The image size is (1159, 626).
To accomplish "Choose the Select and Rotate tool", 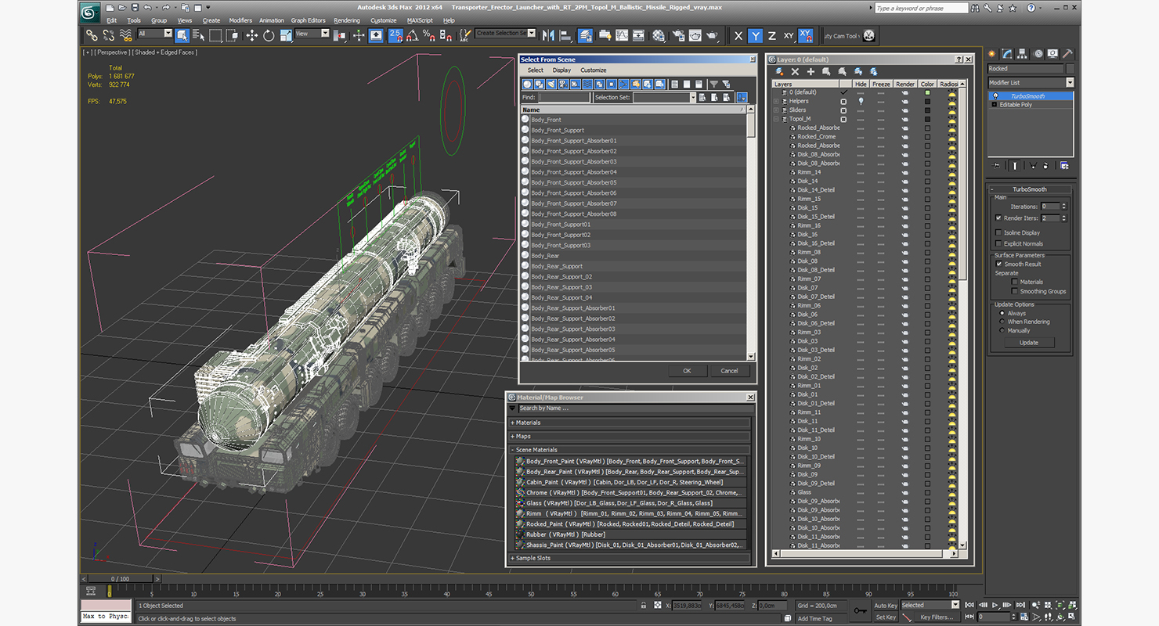I will 269,35.
